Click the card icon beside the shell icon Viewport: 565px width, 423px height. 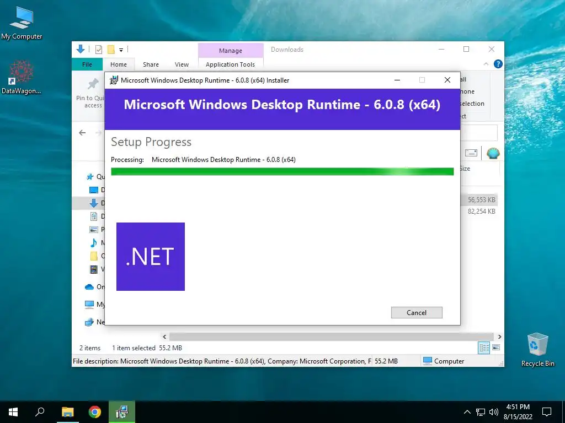(x=471, y=153)
